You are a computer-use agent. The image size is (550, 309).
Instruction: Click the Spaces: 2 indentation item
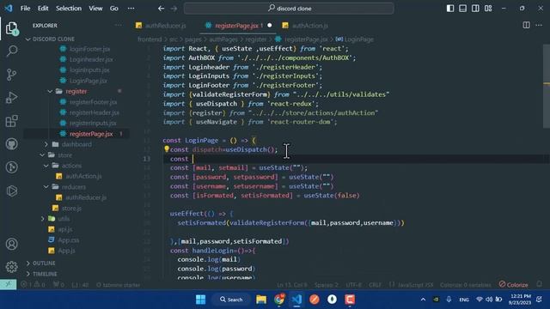coord(327,285)
